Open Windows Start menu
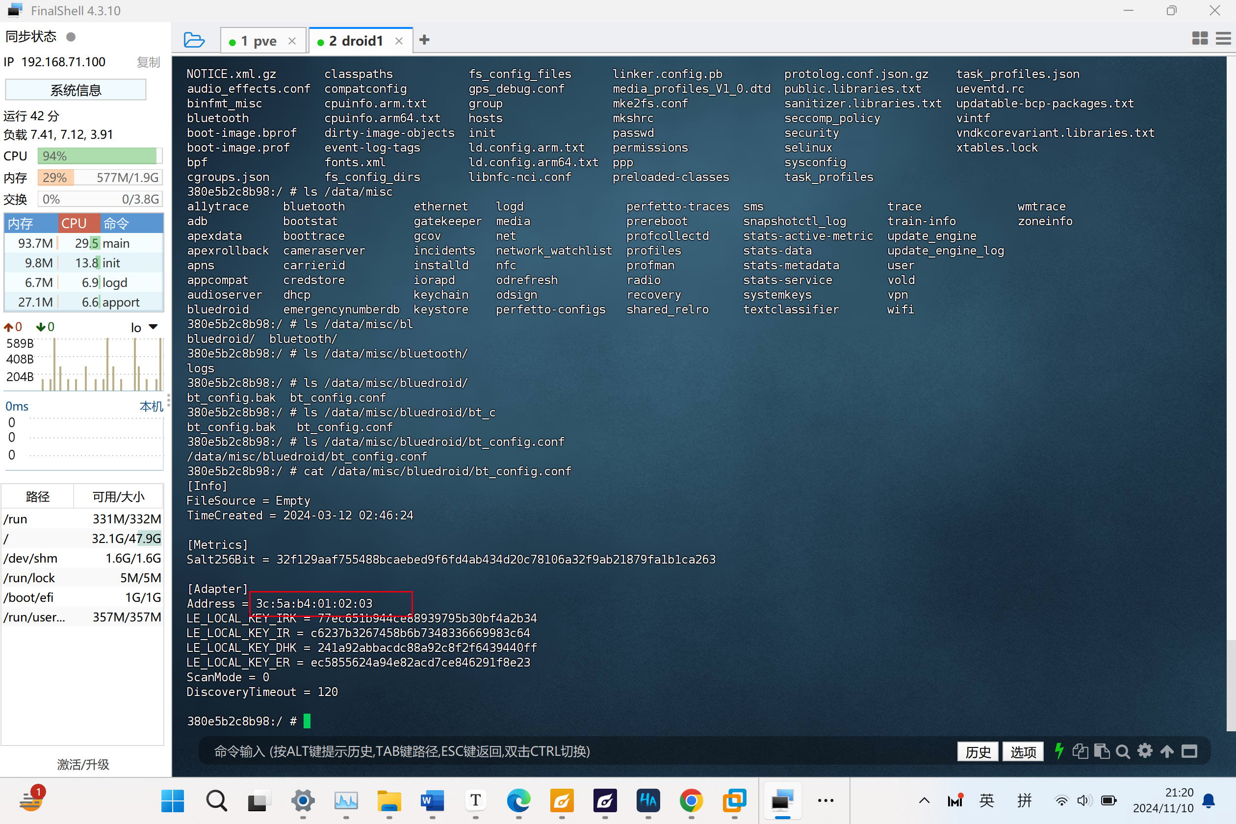Screen dimensions: 1236x824 click(172, 800)
